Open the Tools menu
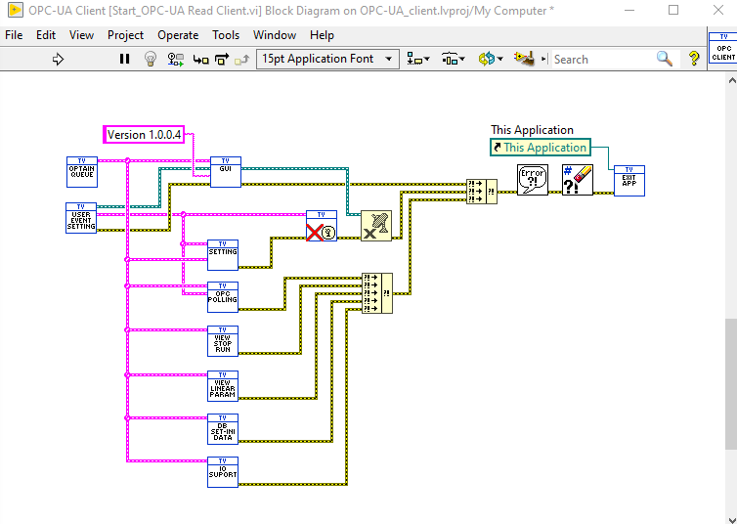Screen dimensions: 737x524 [226, 35]
